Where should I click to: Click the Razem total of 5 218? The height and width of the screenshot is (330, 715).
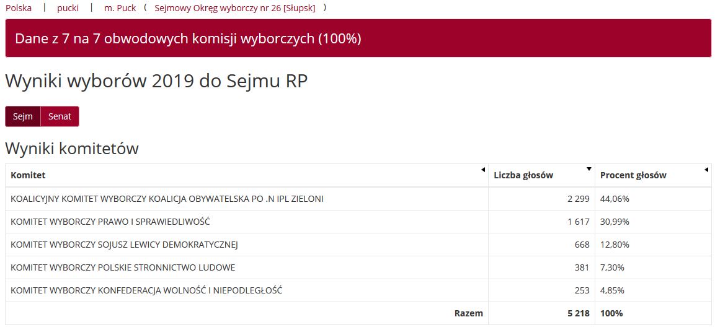click(x=578, y=313)
